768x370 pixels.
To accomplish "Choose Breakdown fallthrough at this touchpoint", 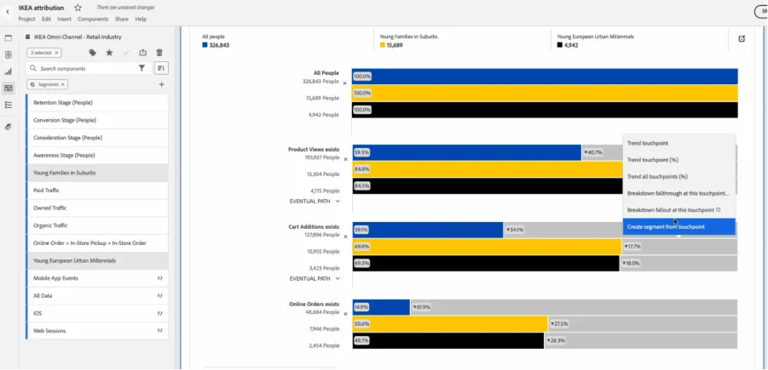I will coord(678,193).
